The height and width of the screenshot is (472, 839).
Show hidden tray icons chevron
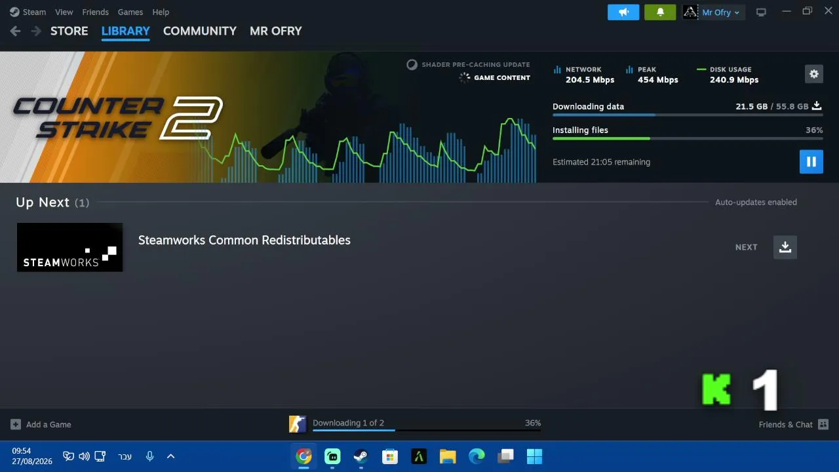[170, 456]
